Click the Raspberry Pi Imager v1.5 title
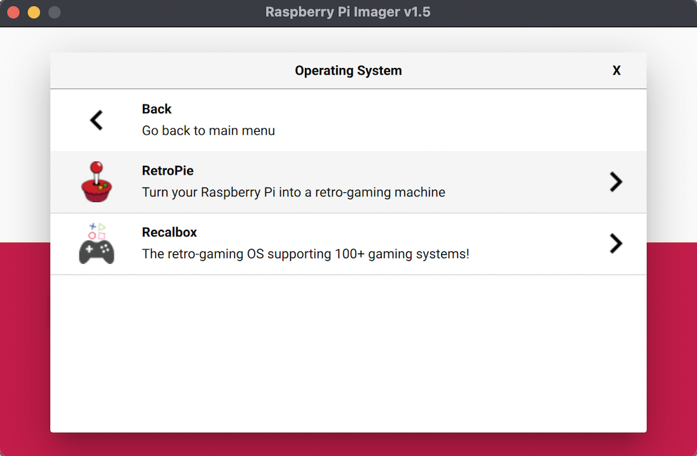This screenshot has width=697, height=456. coord(348,12)
